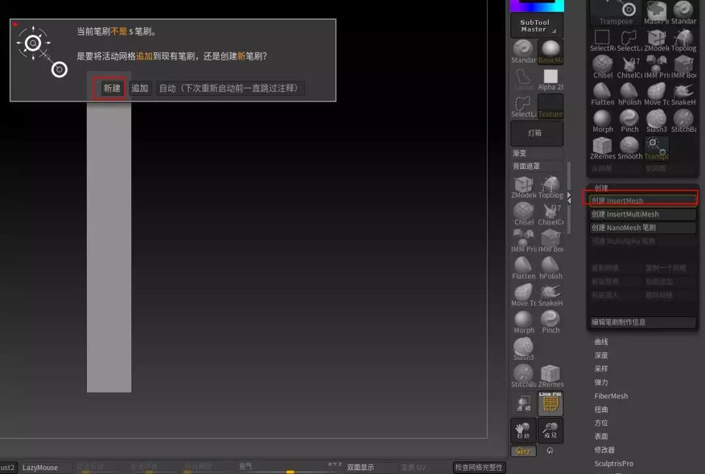Expand the 曲线 (Curve) section
The width and height of the screenshot is (705, 474).
pos(601,342)
